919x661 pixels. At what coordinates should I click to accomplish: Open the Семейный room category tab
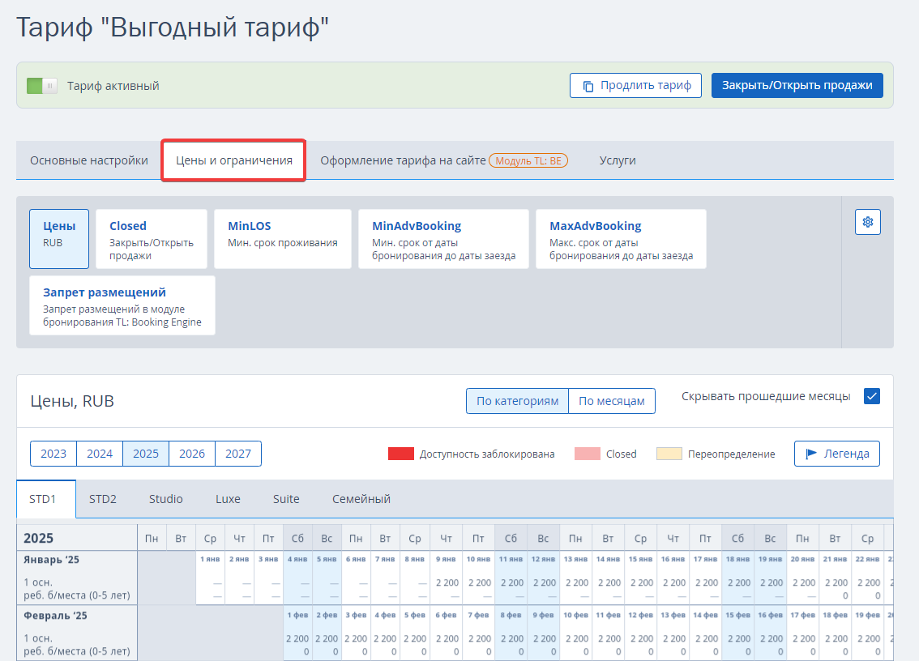click(x=361, y=499)
